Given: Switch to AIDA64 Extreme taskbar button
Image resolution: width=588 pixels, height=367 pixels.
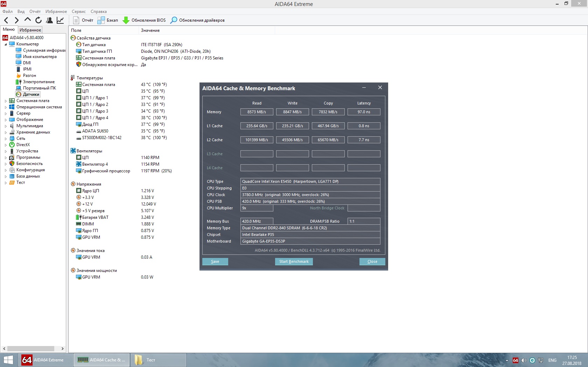Looking at the screenshot, I should 45,360.
